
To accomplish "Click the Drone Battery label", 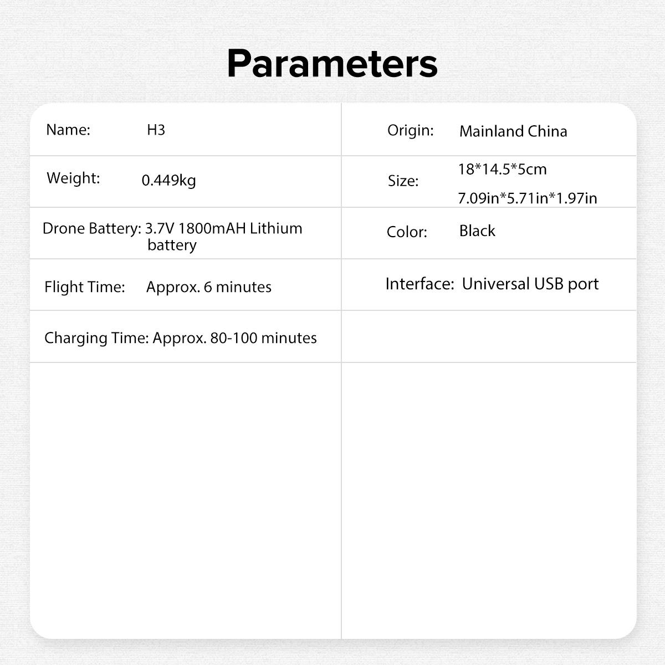I will (x=91, y=228).
